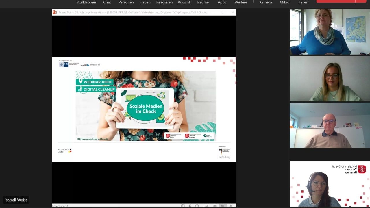Screen dimensions: 370x208
Task: Select the reading view icon in status bar
Action: click(223, 206)
